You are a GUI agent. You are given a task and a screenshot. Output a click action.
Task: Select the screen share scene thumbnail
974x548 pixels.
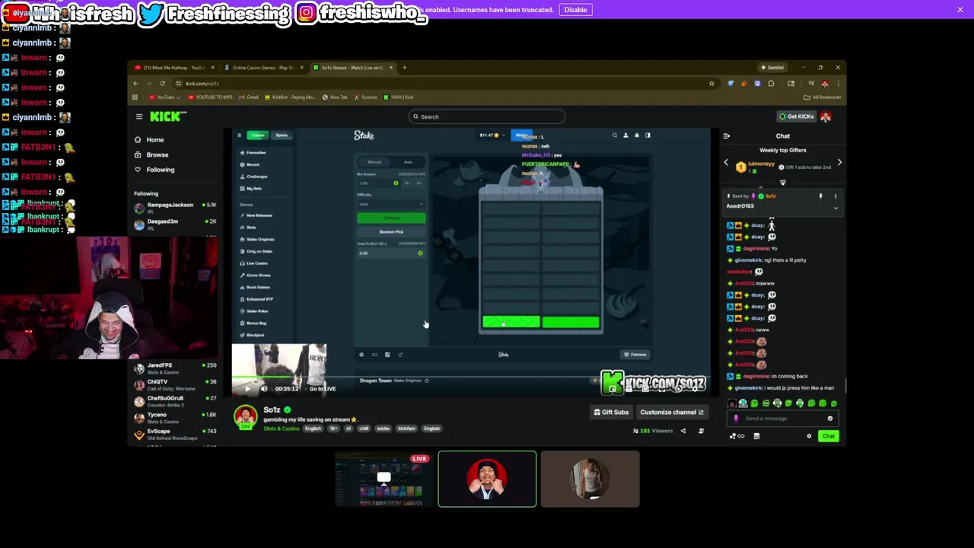[x=384, y=479]
